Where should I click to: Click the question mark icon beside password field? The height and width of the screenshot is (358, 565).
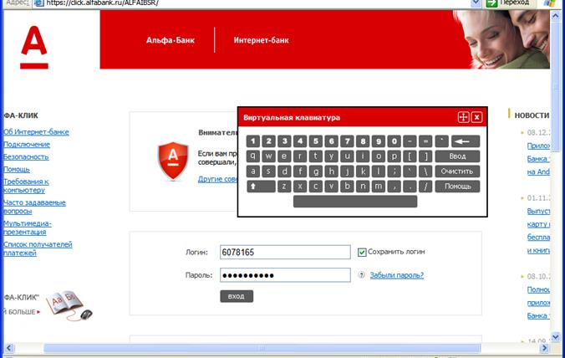coord(361,275)
